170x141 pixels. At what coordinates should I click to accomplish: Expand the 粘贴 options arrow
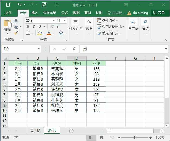click(8, 34)
